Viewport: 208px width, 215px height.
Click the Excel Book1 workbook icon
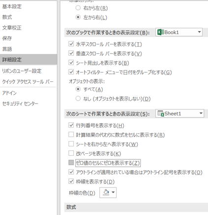(160, 32)
